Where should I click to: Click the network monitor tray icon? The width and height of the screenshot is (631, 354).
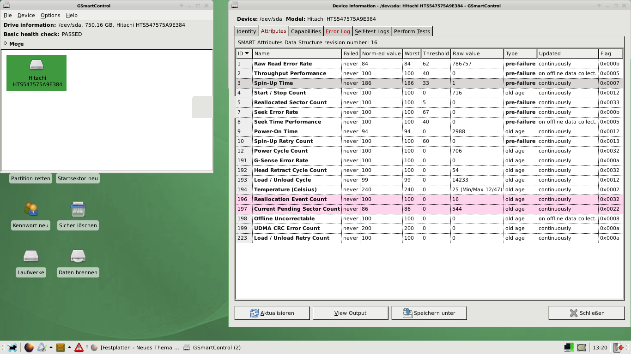coord(569,347)
